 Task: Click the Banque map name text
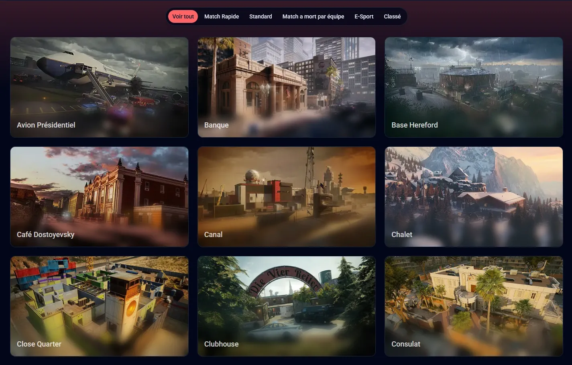[216, 125]
